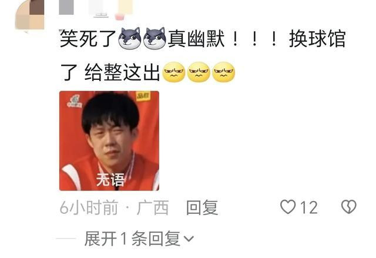This screenshot has width=376, height=258.
Task: Reply via the 回复 button
Action: tap(202, 207)
